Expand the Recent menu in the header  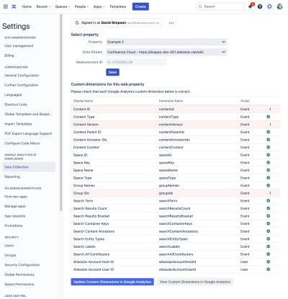pyautogui.click(x=43, y=6)
